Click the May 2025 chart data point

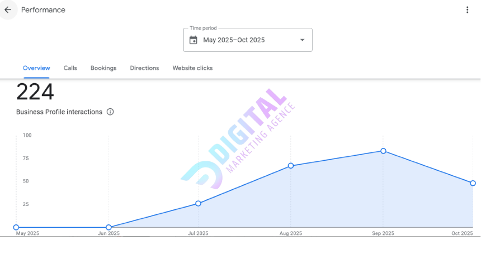tap(16, 227)
